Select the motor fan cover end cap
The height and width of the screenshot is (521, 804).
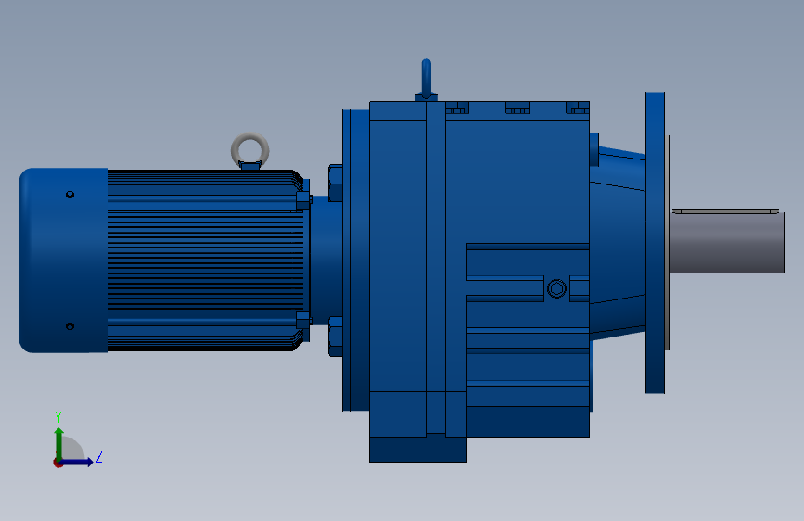click(x=63, y=260)
